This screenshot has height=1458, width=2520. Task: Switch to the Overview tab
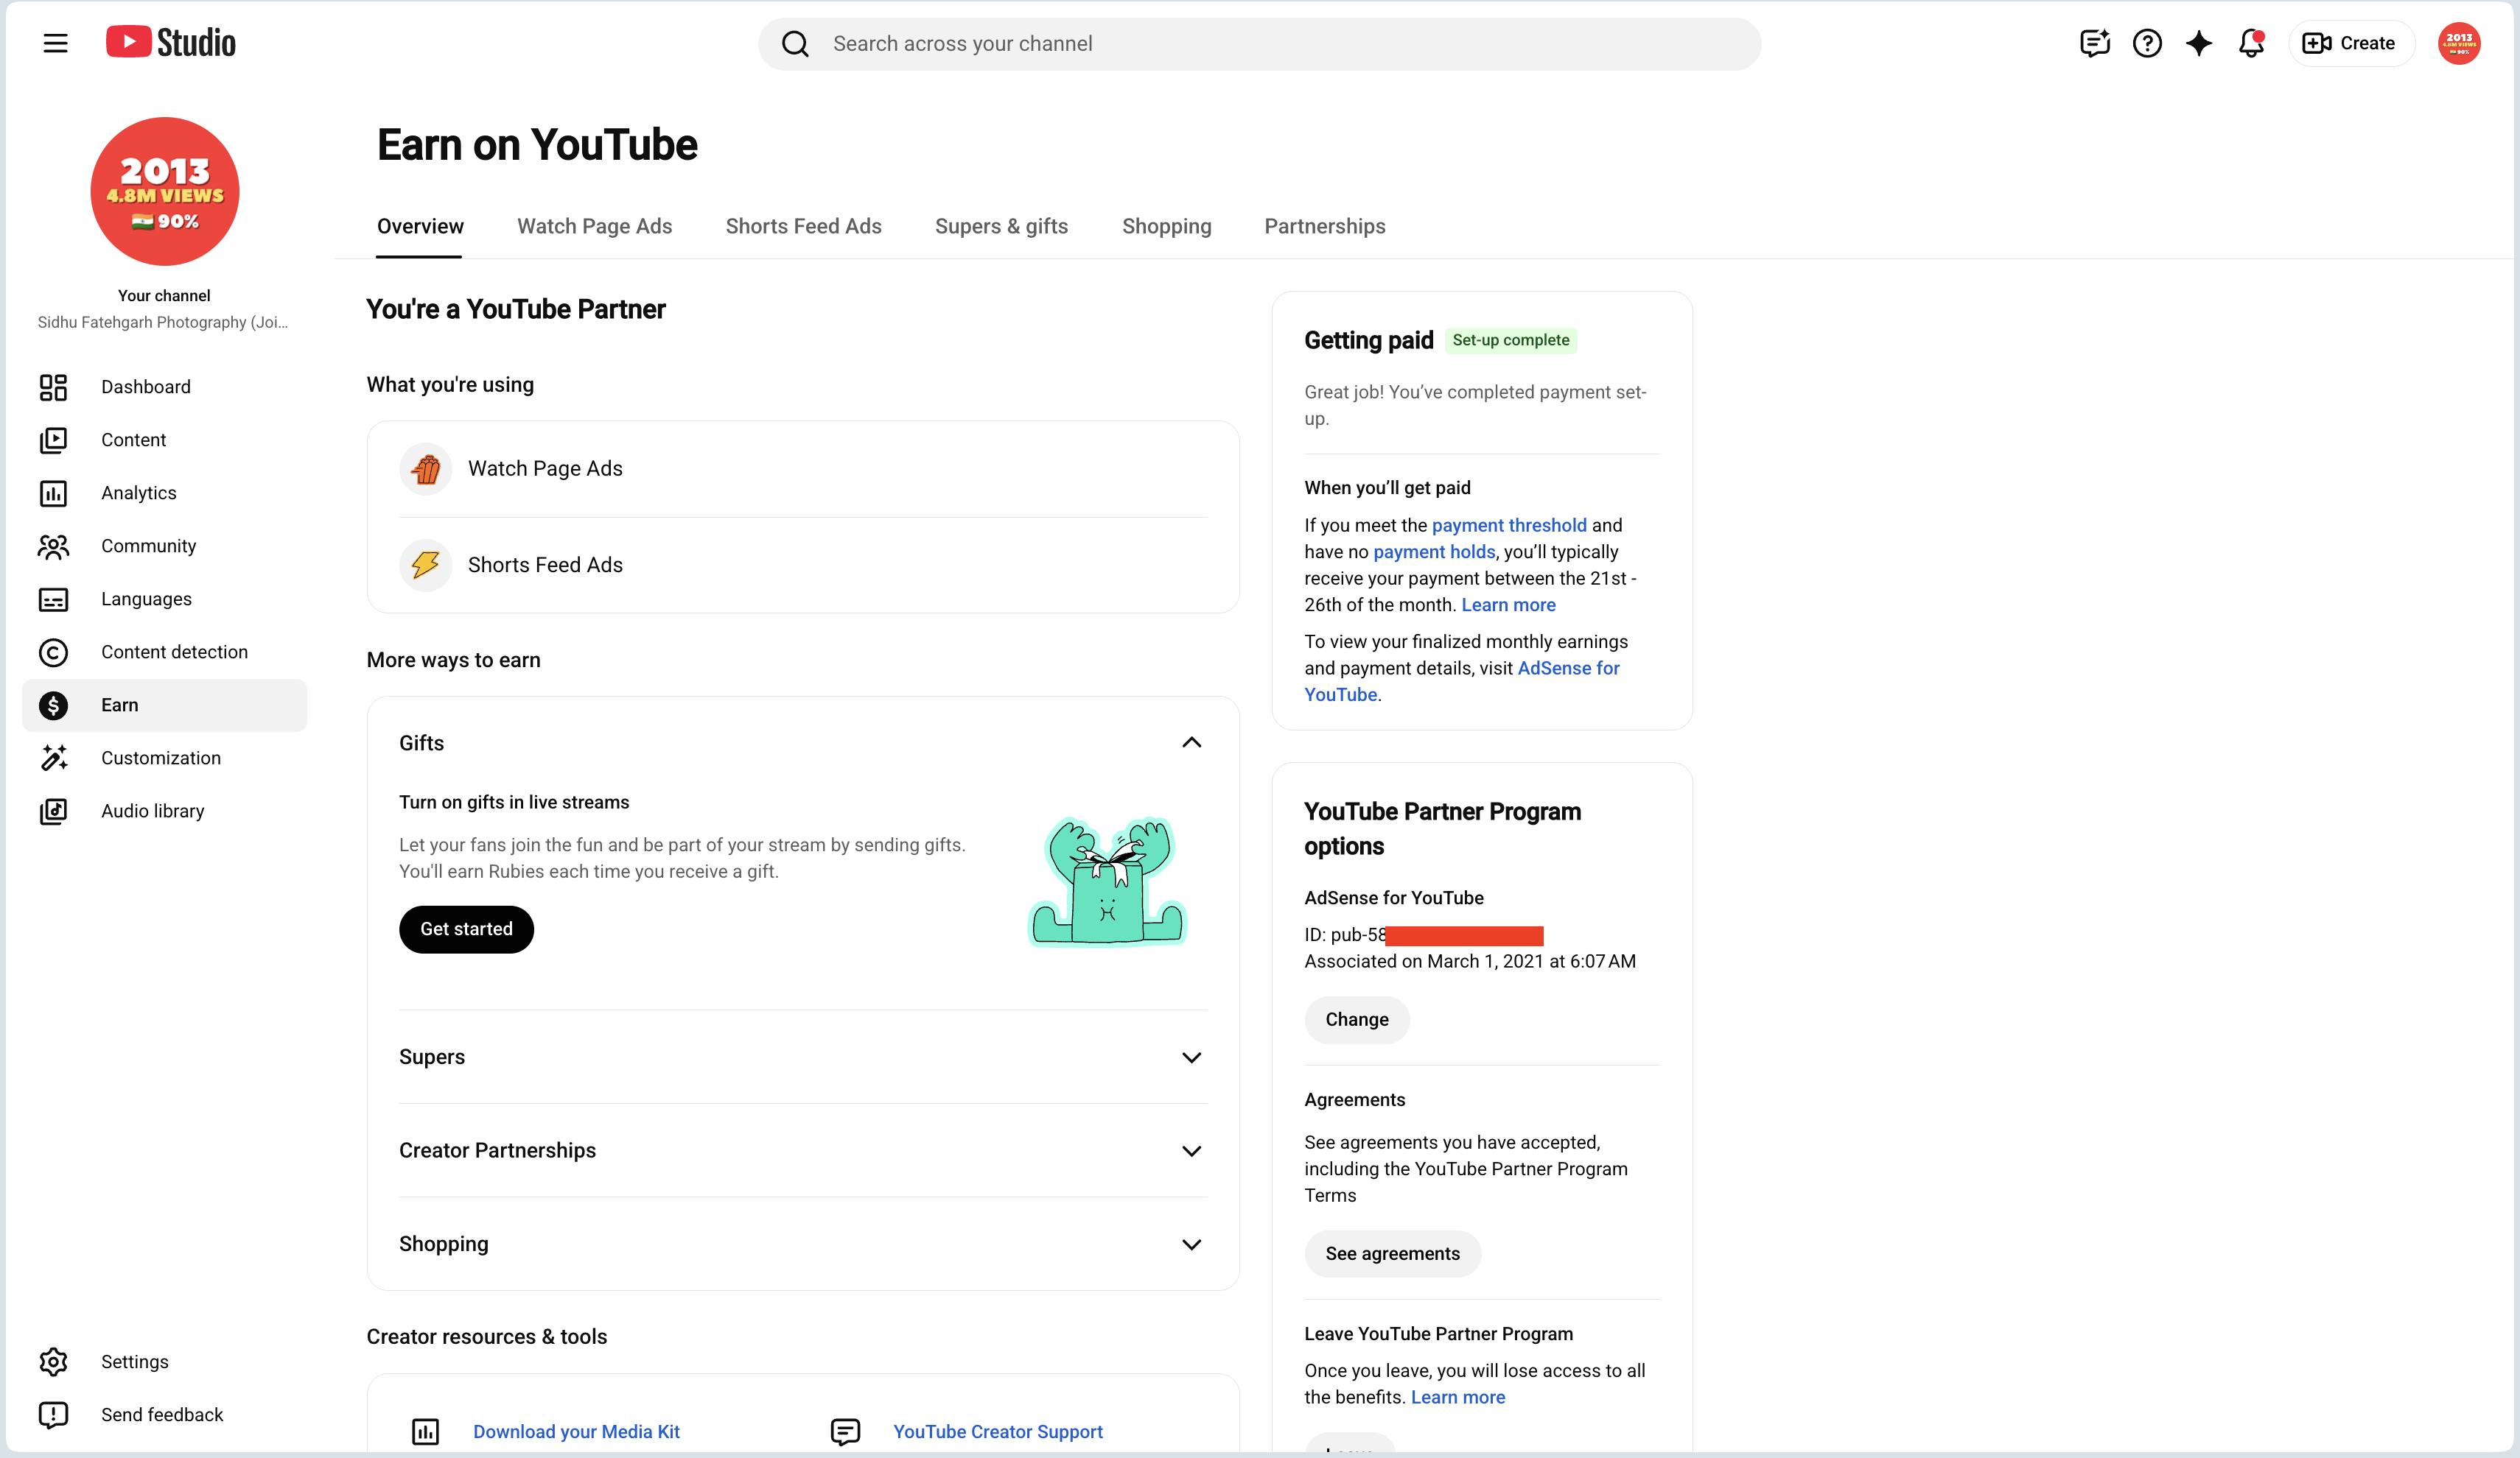[x=420, y=226]
